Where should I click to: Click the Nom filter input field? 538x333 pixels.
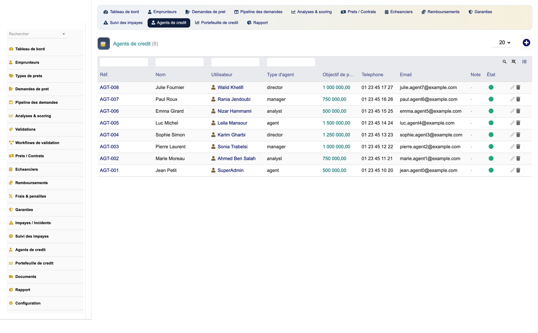[x=179, y=62]
